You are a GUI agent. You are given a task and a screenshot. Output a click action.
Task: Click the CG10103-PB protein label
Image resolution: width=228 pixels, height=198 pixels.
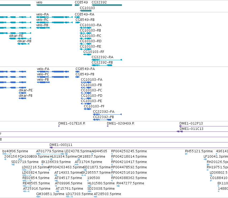click(x=91, y=85)
